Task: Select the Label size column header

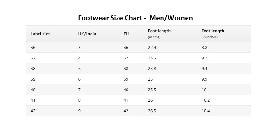Action: 40,34
